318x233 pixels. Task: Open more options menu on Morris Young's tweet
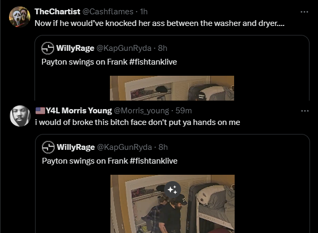[305, 111]
